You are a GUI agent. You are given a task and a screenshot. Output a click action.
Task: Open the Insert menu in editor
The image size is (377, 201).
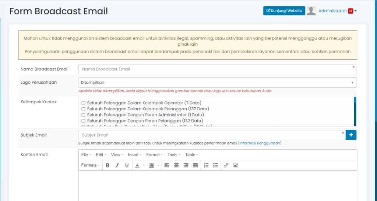[135, 155]
